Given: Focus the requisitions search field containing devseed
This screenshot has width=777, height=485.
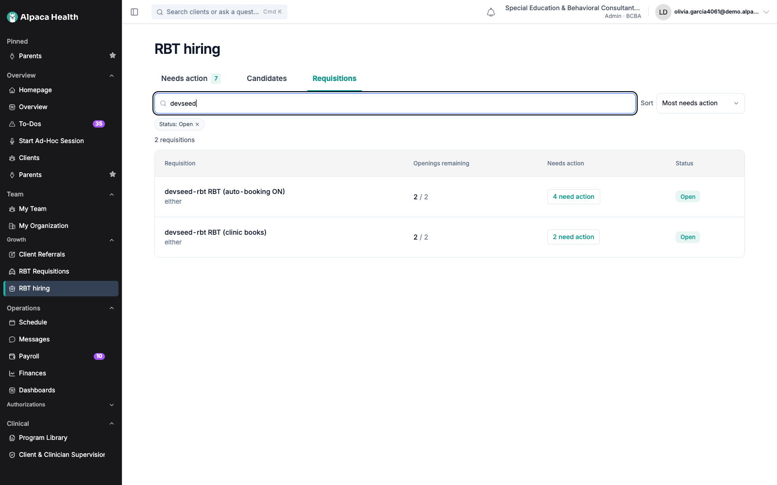Looking at the screenshot, I should (395, 103).
